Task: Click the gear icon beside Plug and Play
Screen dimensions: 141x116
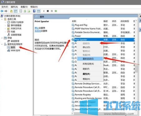Action: click(73, 25)
